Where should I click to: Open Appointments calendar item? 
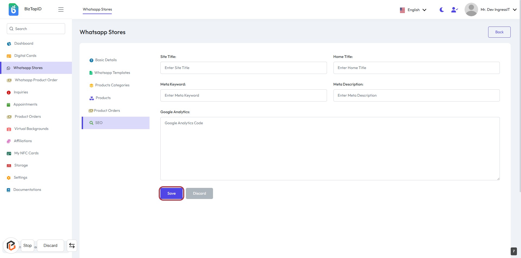tap(25, 104)
